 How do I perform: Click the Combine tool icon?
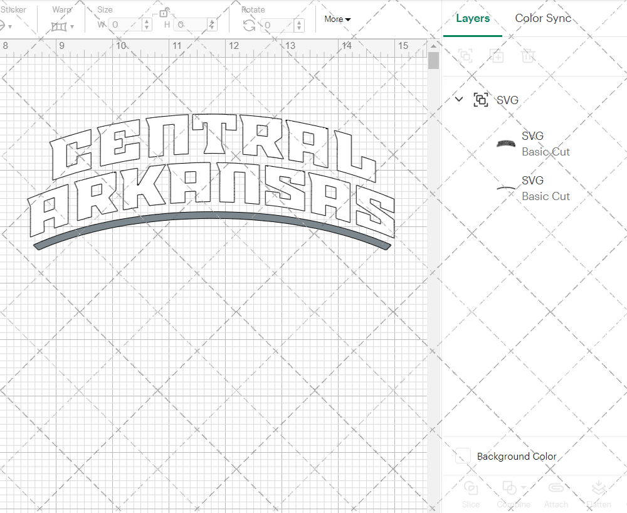[510, 489]
